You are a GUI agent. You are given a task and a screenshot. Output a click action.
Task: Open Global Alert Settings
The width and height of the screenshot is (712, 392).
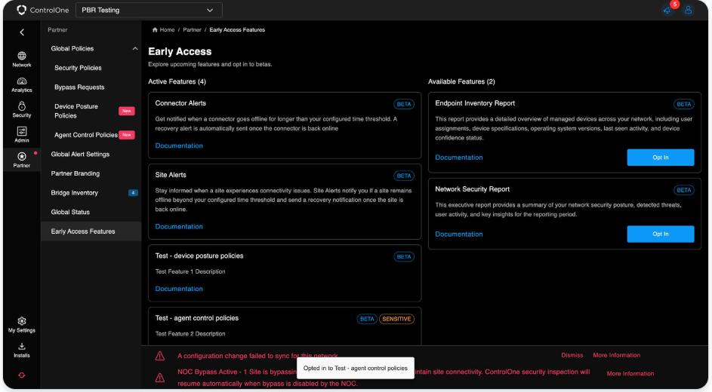80,154
